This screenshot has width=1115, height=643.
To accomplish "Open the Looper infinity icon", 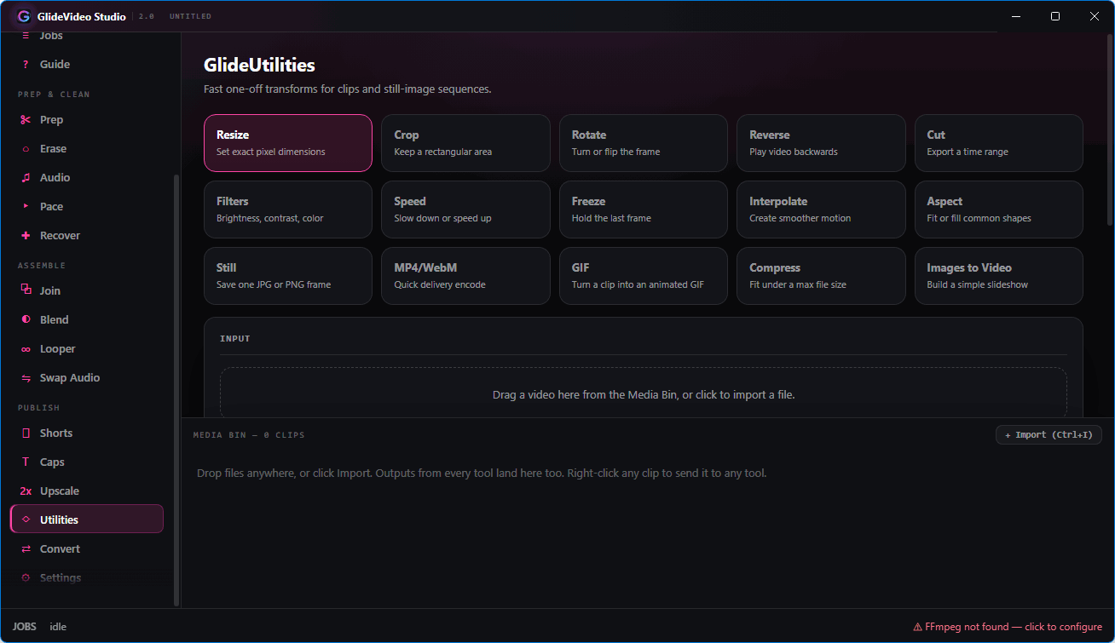I will 26,349.
